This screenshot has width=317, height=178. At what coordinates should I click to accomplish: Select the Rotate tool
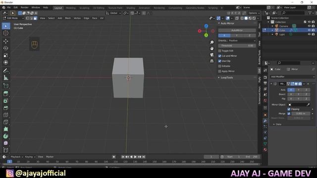(x=5, y=48)
